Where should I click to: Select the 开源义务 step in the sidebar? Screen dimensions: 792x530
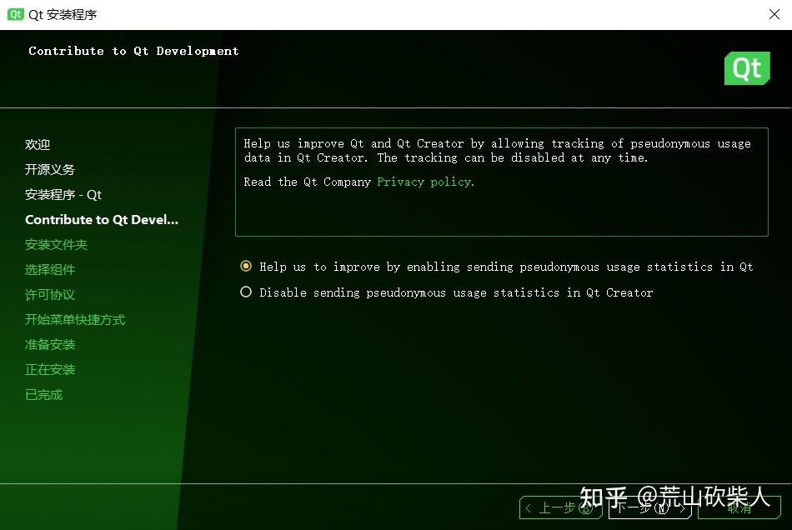(x=50, y=170)
